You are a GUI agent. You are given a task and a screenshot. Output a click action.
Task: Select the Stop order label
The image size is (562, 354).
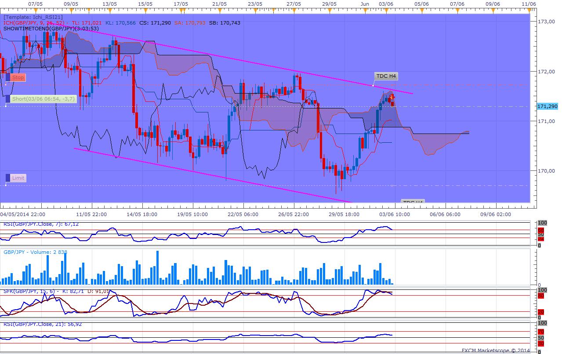(x=18, y=77)
